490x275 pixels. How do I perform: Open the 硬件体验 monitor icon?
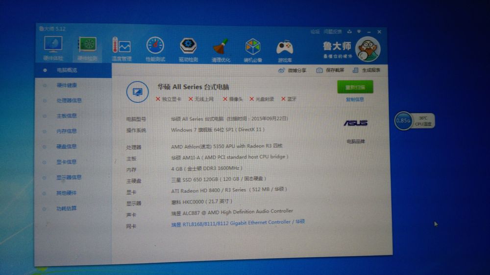coord(53,44)
